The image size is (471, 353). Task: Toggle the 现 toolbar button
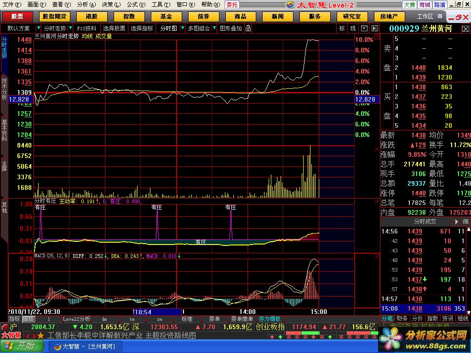pyautogui.click(x=353, y=28)
